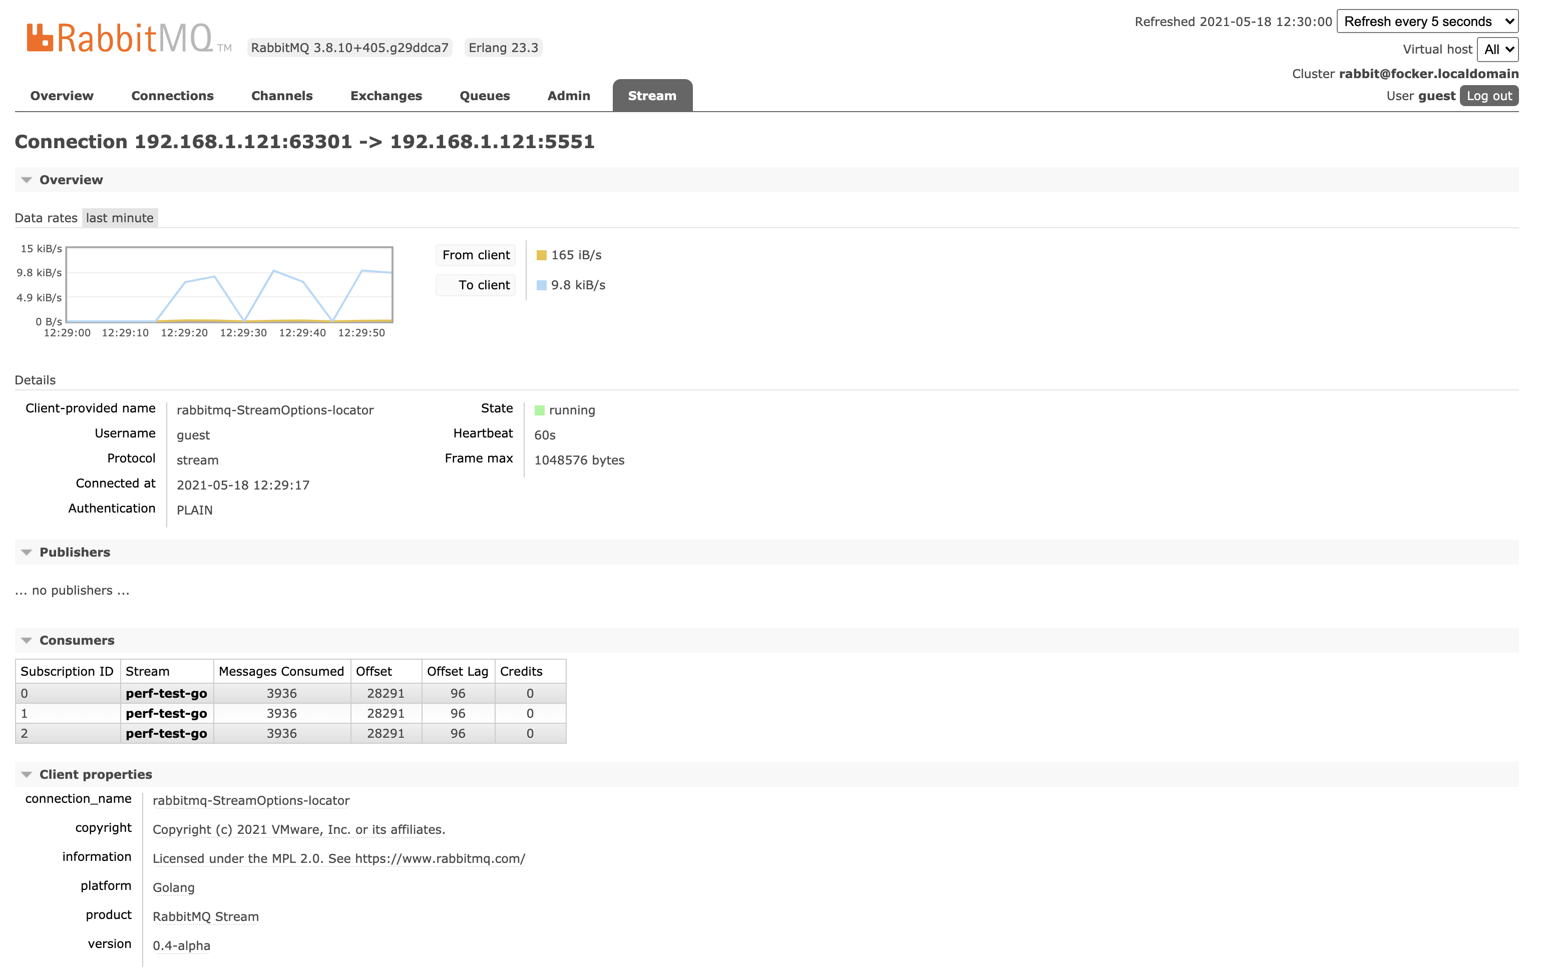Open the Admin tab

(x=568, y=96)
